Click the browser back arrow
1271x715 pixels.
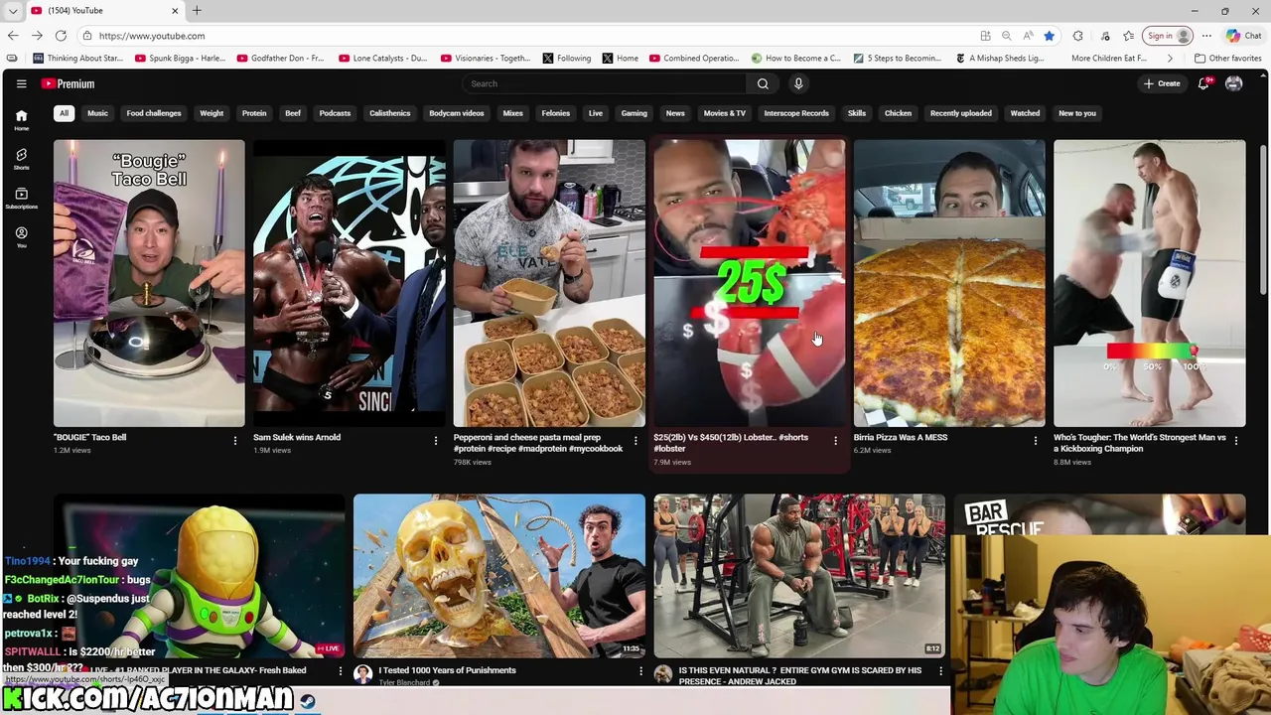click(13, 36)
